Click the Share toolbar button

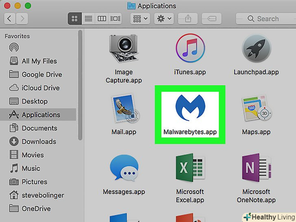tap(188, 19)
